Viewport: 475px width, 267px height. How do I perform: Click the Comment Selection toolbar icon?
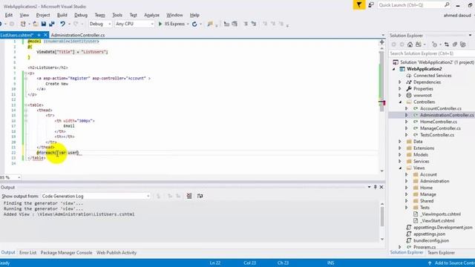tap(246, 24)
